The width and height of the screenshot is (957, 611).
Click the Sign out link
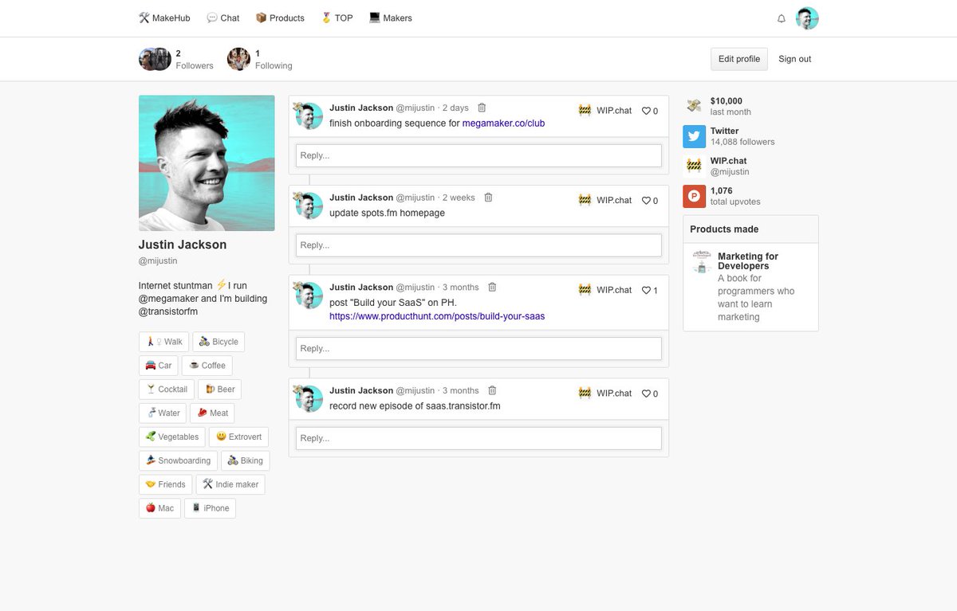point(794,59)
